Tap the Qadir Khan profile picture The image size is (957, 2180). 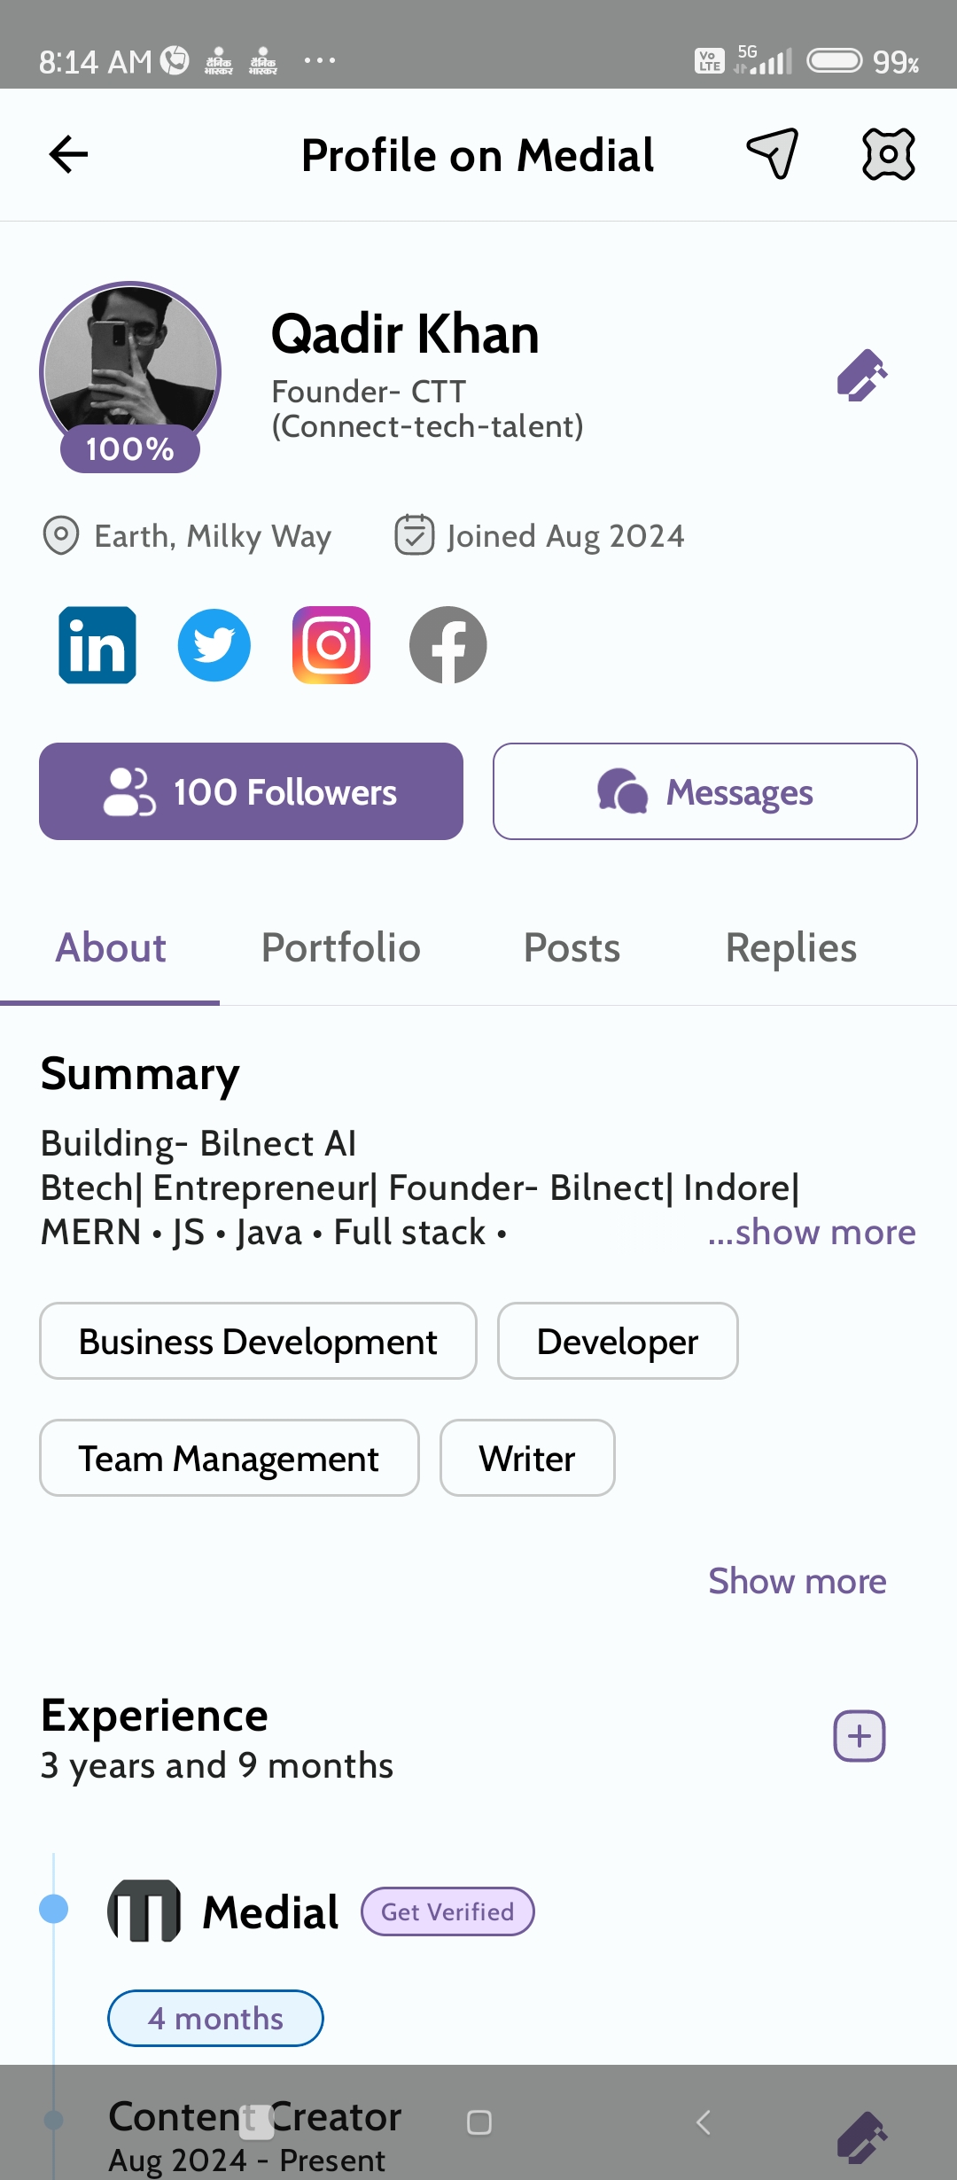(x=130, y=368)
